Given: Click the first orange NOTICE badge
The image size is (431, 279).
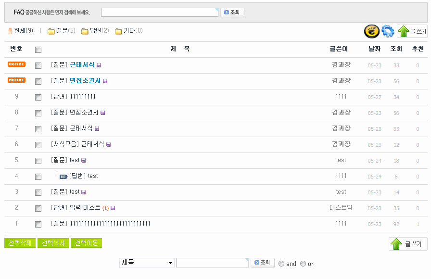Looking at the screenshot, I should pyautogui.click(x=16, y=64).
